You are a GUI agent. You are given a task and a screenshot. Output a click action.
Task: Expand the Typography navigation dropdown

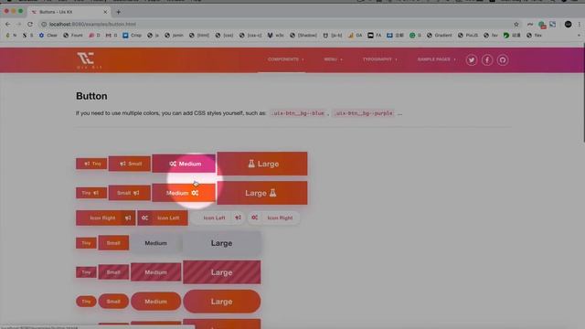click(380, 59)
